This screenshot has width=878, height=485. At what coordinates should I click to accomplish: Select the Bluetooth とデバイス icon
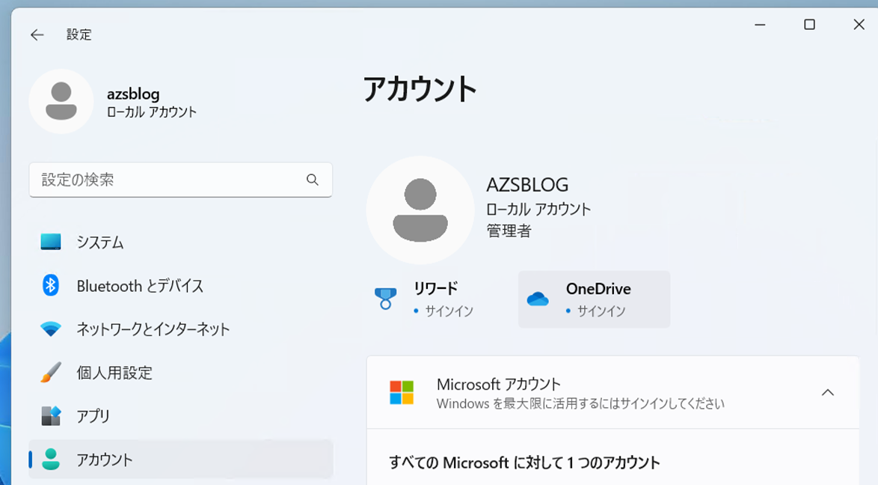tap(52, 286)
